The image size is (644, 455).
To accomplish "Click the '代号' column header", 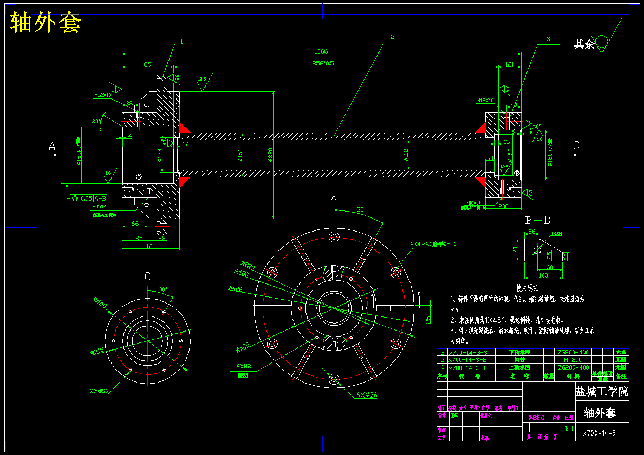I will [x=469, y=376].
